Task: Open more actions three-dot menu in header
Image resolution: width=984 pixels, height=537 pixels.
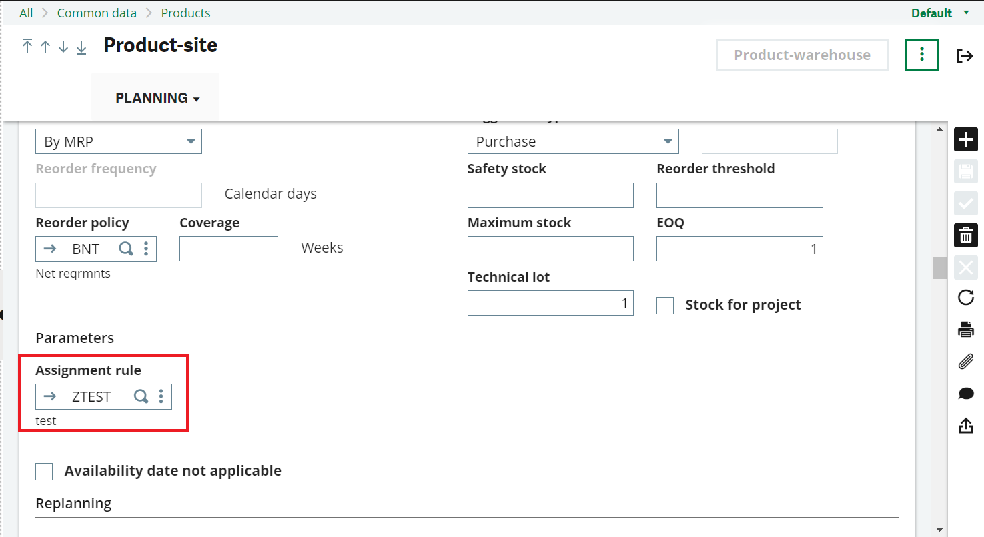Action: [x=921, y=55]
